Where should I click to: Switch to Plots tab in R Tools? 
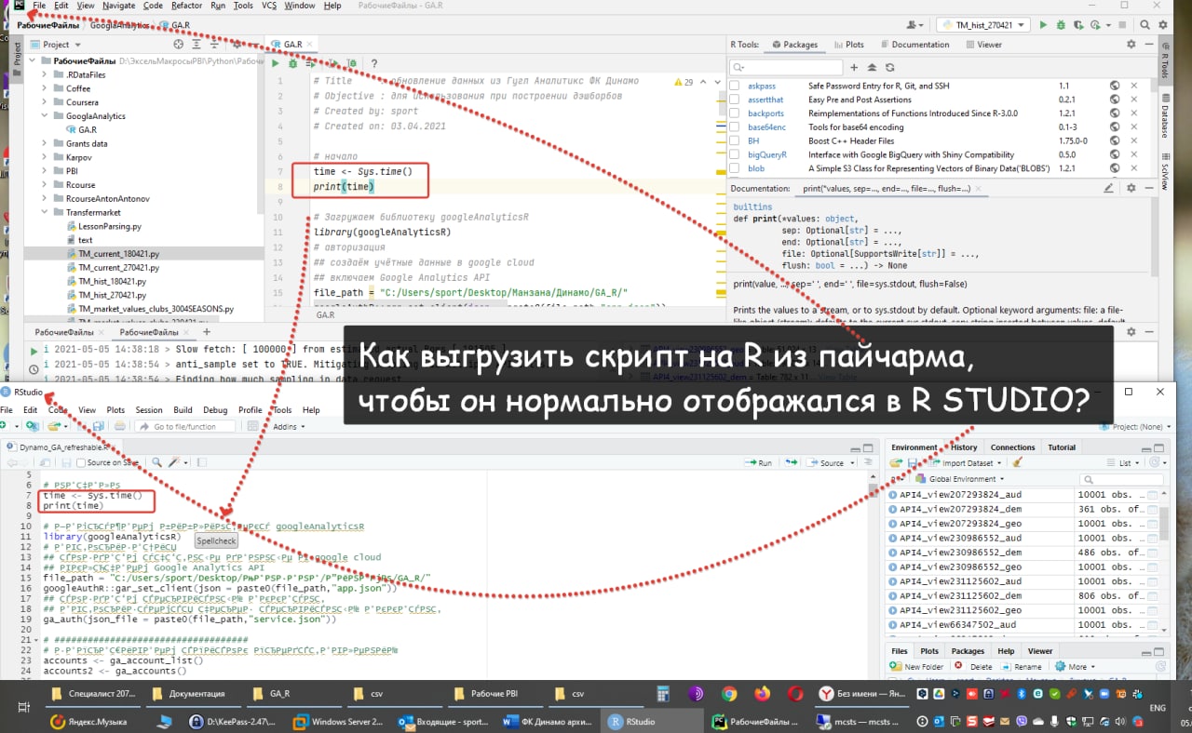848,44
